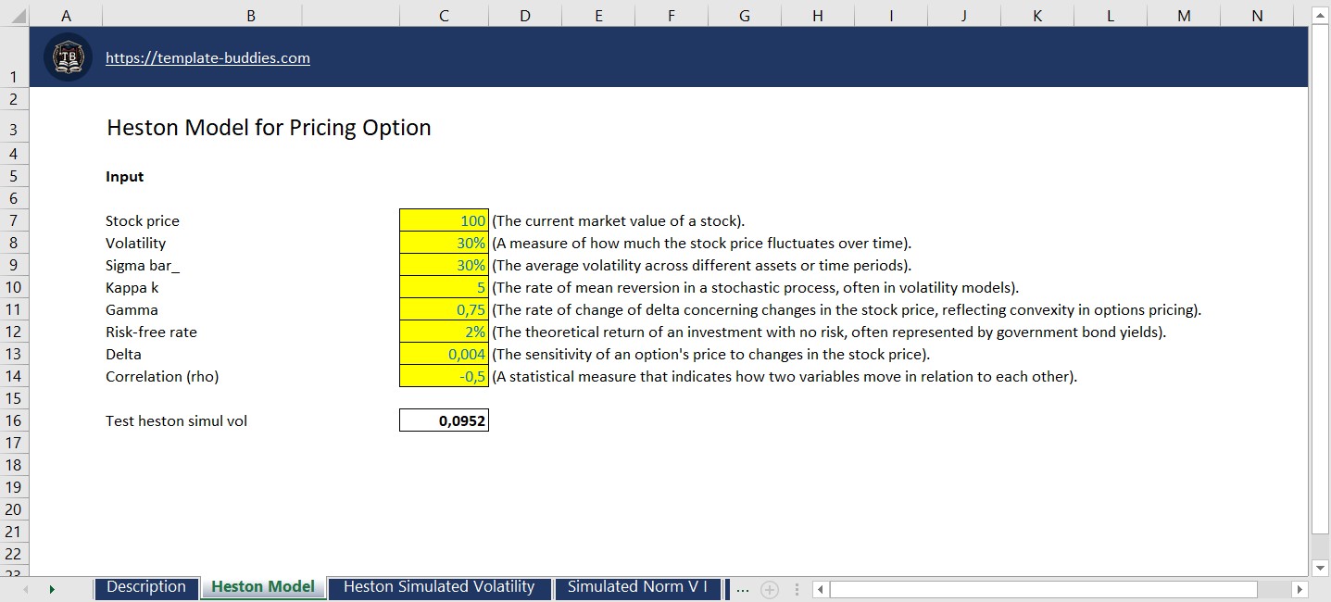Image resolution: width=1331 pixels, height=602 pixels.
Task: Switch to the Description sheet tab
Action: point(145,586)
